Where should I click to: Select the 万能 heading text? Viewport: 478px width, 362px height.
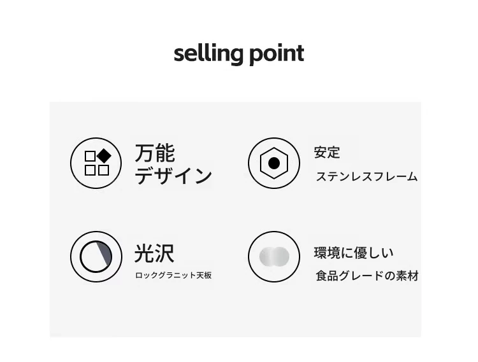point(155,153)
